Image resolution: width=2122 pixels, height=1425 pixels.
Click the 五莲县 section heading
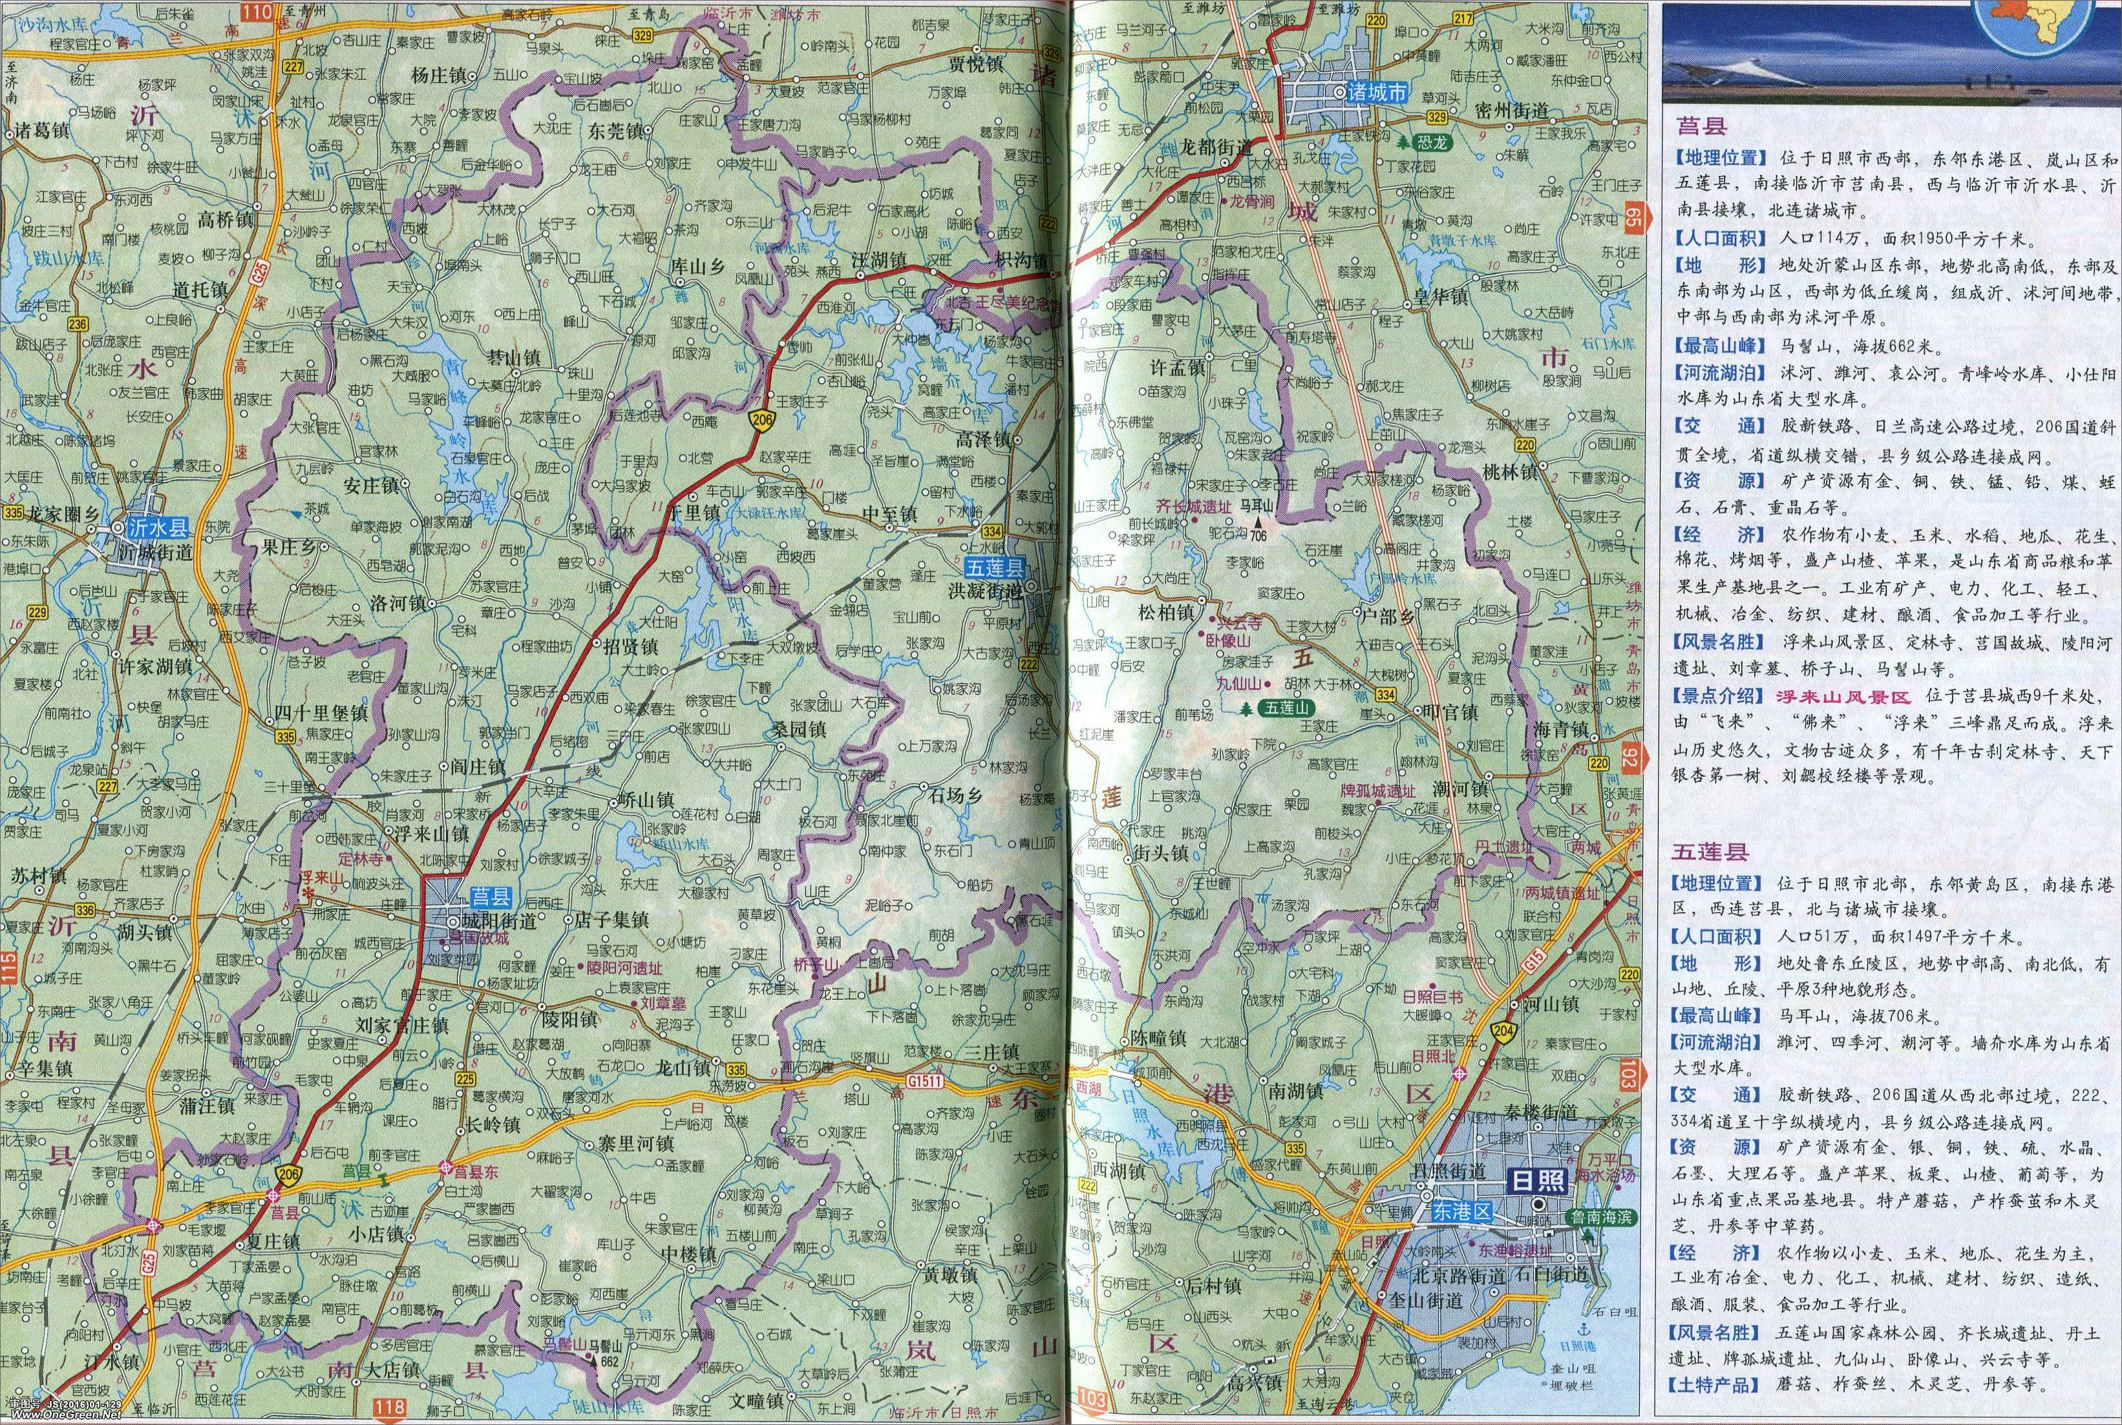click(1711, 852)
